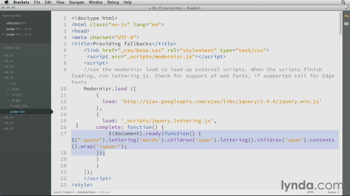
Task: Click the HTML language mode in status bar
Action: [310, 192]
